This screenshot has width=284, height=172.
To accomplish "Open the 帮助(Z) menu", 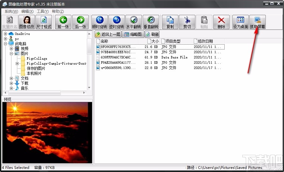I will point(58,11).
